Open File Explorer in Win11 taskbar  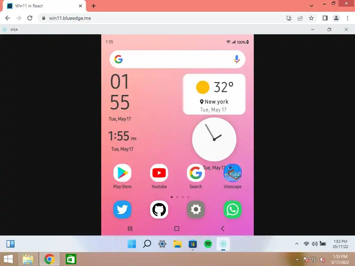pyautogui.click(x=177, y=244)
